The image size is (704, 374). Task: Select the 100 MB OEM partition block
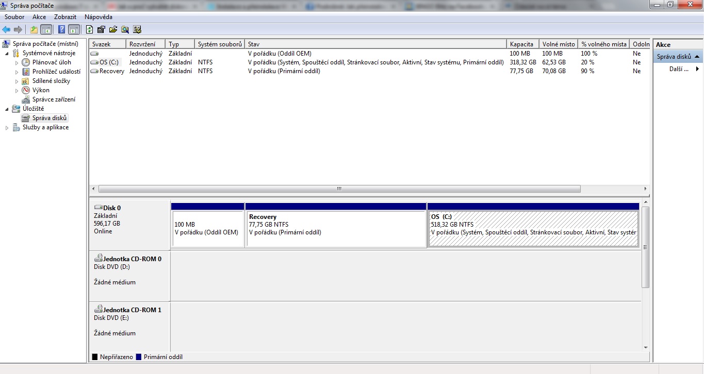pyautogui.click(x=207, y=225)
